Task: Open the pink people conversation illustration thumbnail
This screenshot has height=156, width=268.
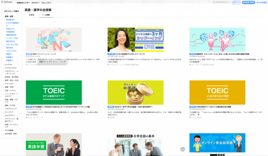Action: [217, 40]
